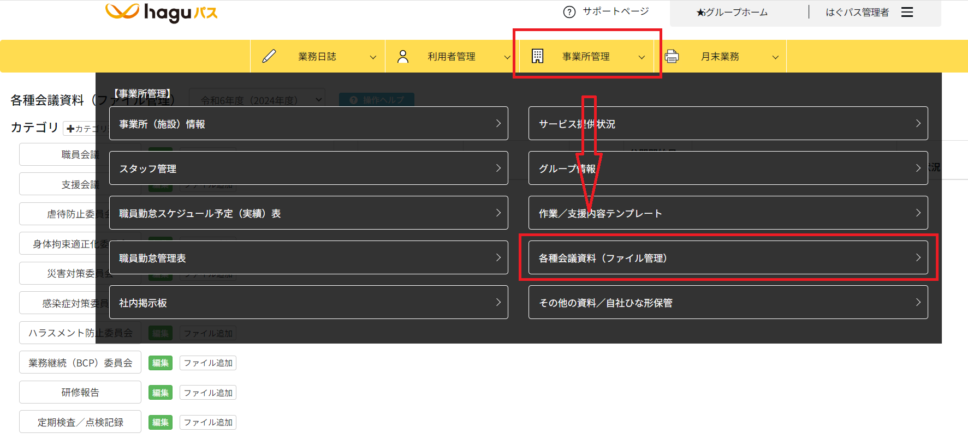Screen dimensions: 968x445
Task: Click 編集 button for 研修報告
Action: click(161, 393)
